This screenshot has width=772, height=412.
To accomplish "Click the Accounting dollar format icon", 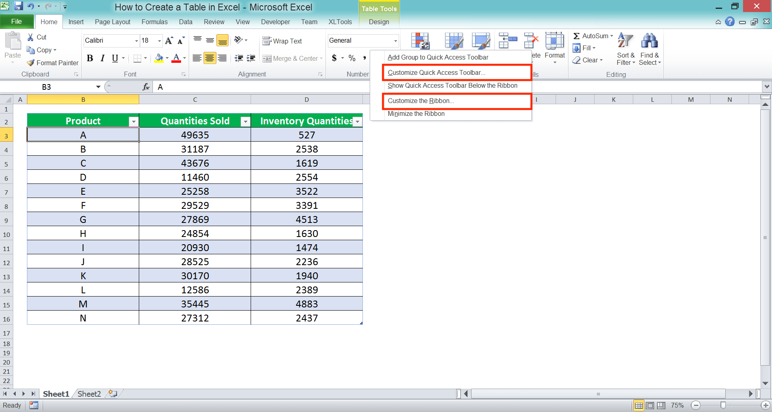I will [x=334, y=58].
